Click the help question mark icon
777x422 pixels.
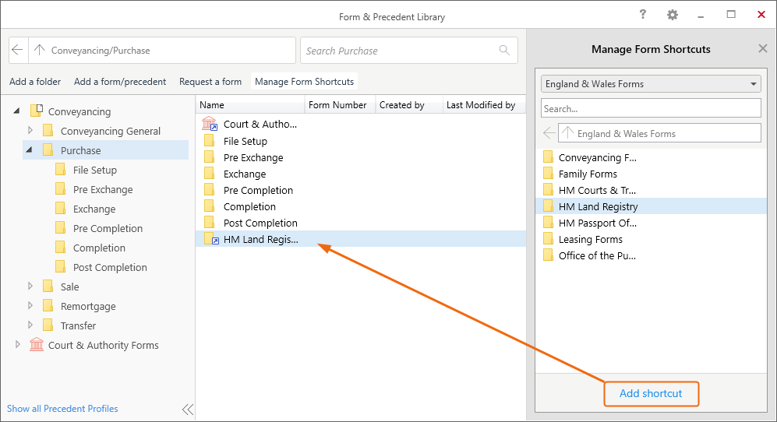643,14
